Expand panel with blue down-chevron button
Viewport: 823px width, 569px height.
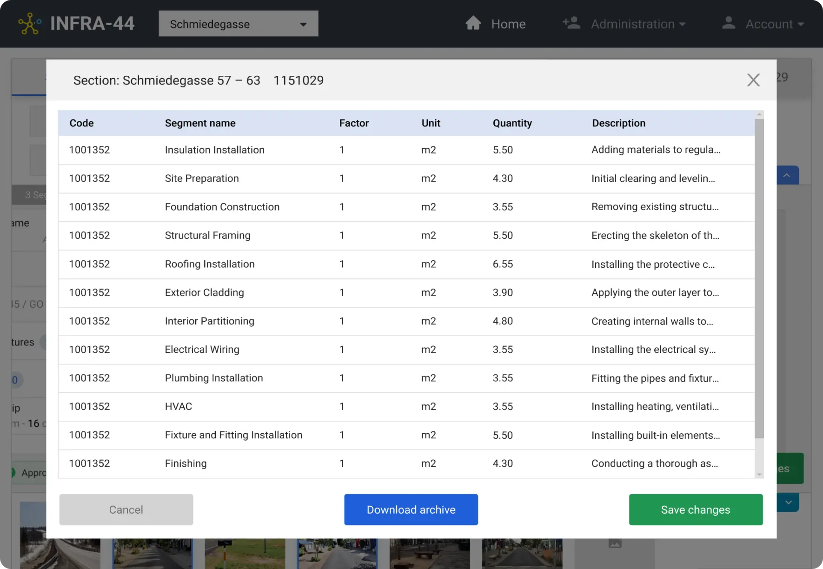[x=788, y=503]
